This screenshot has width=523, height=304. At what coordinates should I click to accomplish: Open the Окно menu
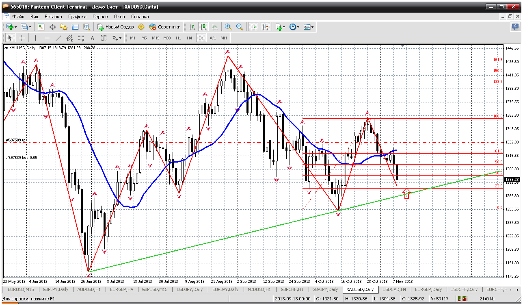click(119, 17)
